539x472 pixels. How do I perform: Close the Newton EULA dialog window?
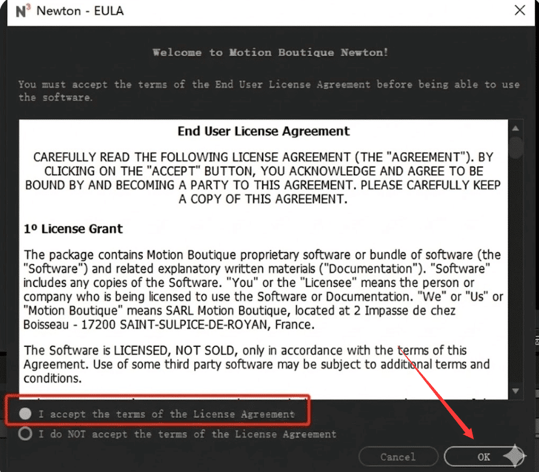tap(519, 11)
